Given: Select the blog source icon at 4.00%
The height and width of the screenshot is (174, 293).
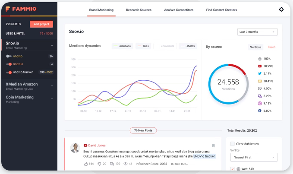Looking at the screenshot, I should point(259,89).
